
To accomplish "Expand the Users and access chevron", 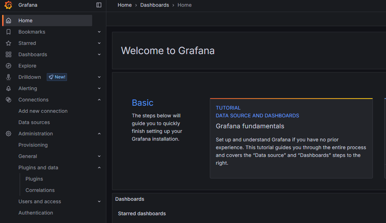I will [99, 201].
